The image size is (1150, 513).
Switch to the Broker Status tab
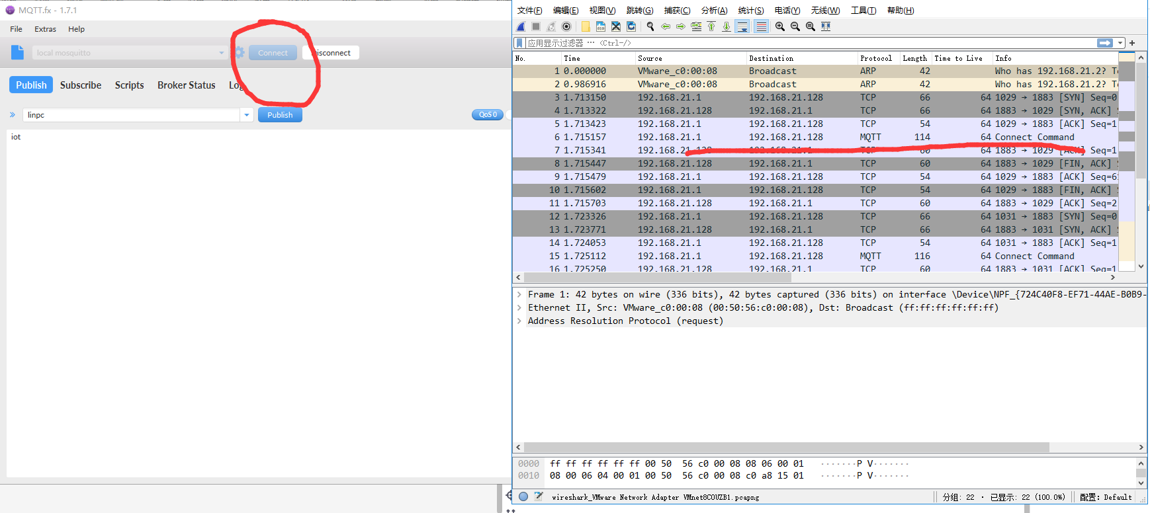187,85
